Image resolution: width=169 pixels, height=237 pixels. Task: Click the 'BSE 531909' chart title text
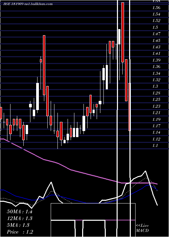[x=14, y=4]
